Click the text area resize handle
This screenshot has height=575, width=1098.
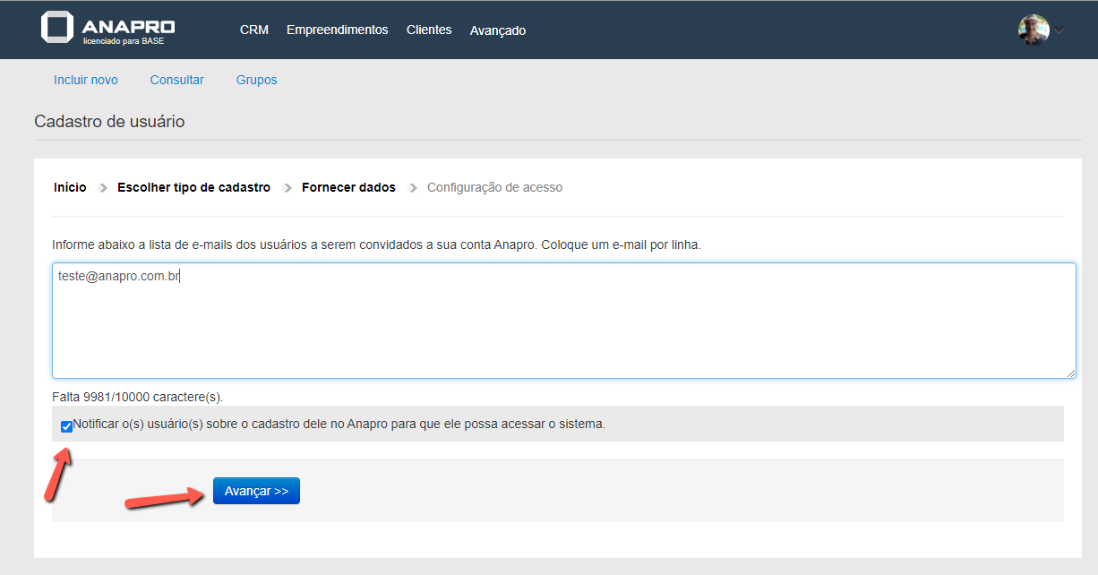click(1071, 373)
